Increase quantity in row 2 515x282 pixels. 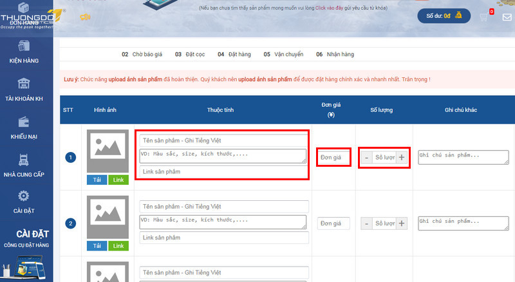(x=402, y=223)
